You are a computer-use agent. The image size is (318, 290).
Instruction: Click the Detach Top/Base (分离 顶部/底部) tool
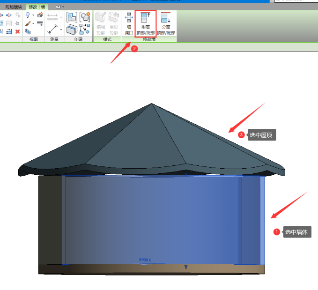click(x=166, y=24)
